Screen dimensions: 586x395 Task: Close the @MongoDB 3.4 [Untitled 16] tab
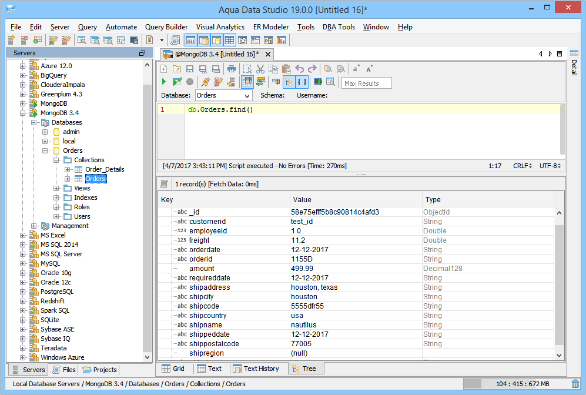268,54
